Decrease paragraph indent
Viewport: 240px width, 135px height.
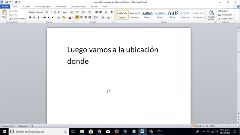click(96, 12)
